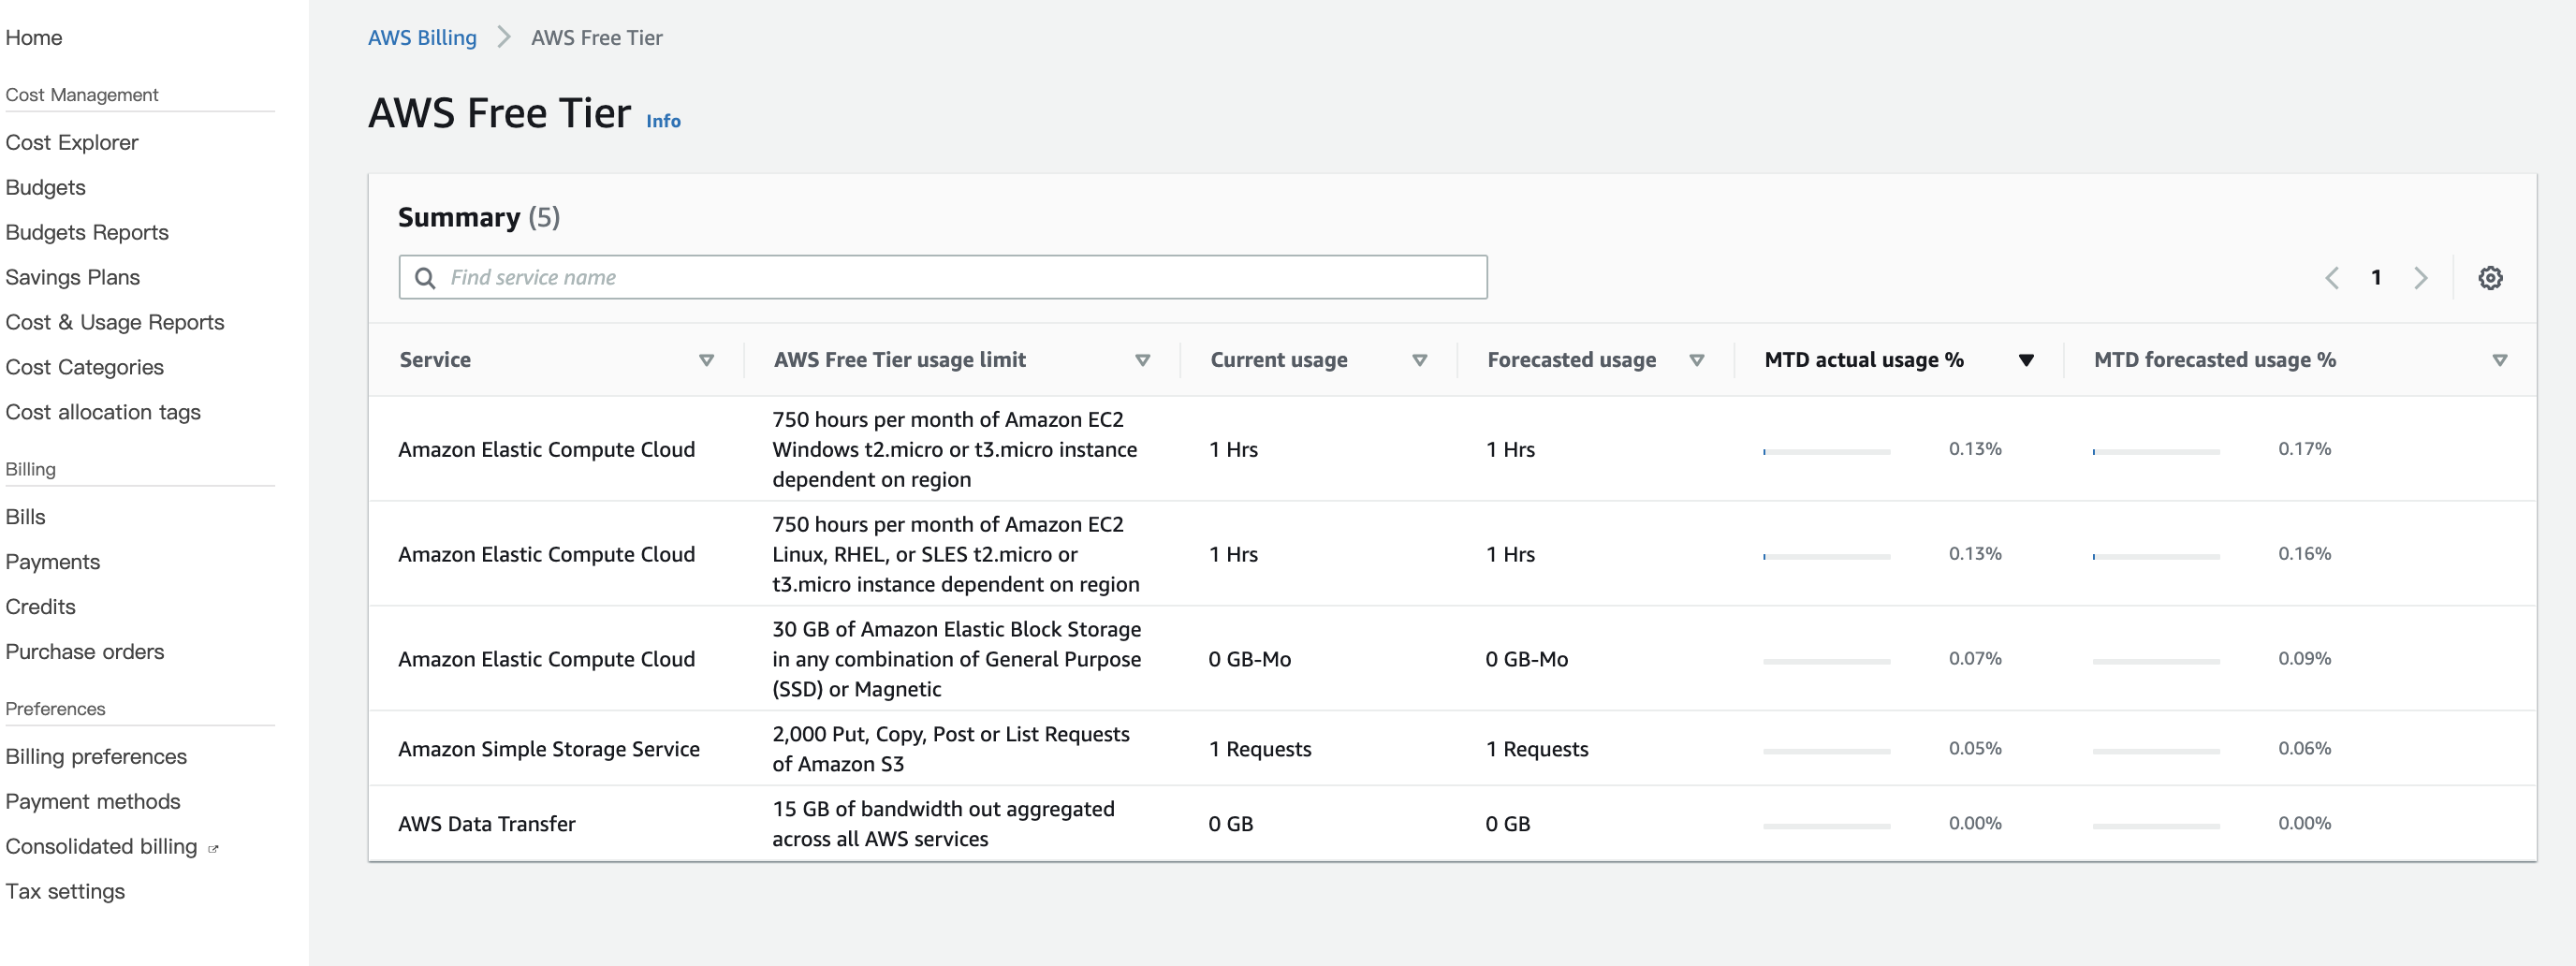Sort by Forecasted usage arrow

click(x=1696, y=361)
